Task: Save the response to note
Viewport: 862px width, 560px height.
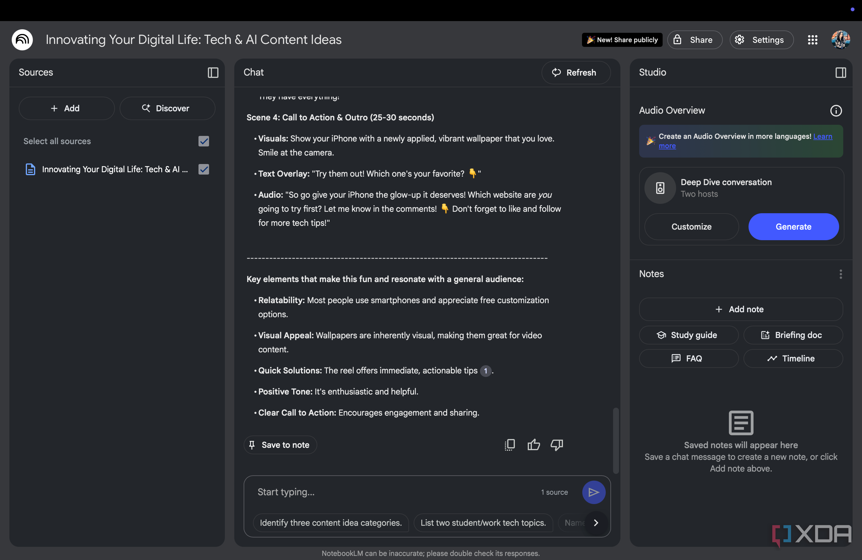Action: click(280, 445)
